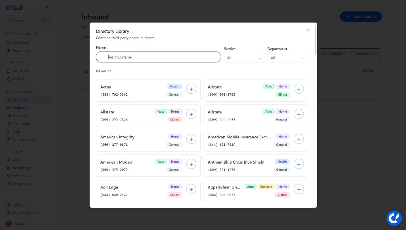This screenshot has height=230, width=406.
Task: Open Settings in sidebar
Action: coord(19,205)
